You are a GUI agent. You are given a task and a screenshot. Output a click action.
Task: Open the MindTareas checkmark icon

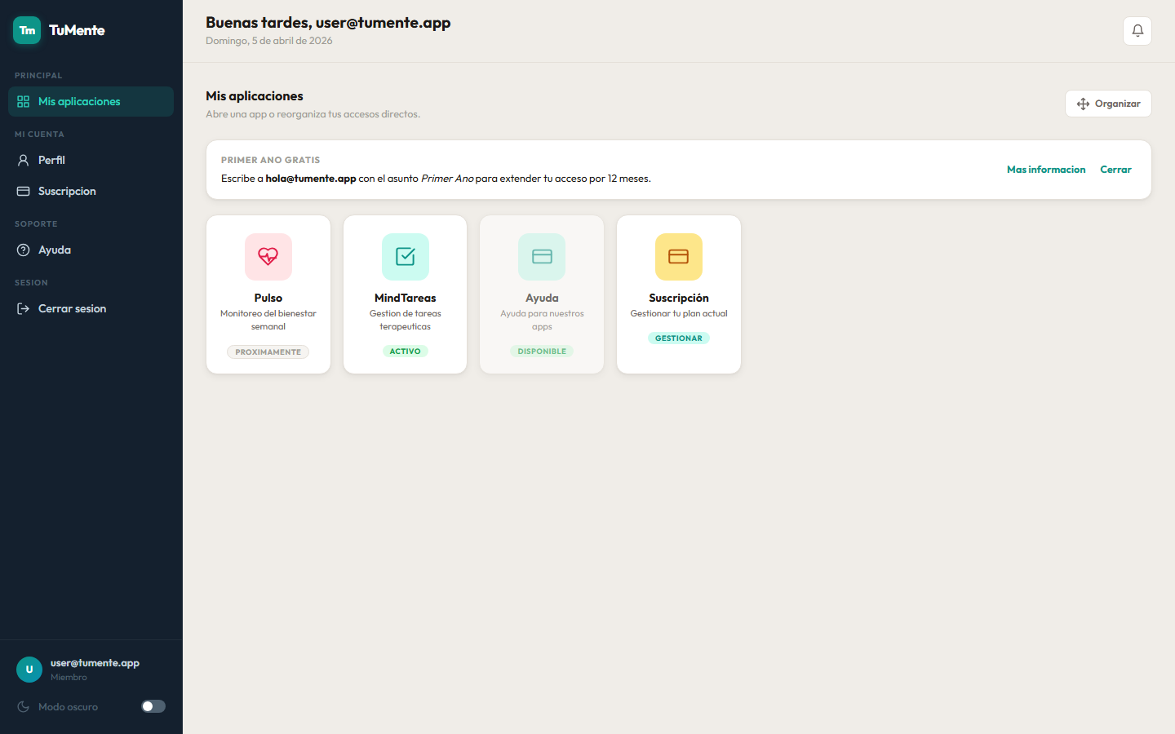click(x=406, y=257)
